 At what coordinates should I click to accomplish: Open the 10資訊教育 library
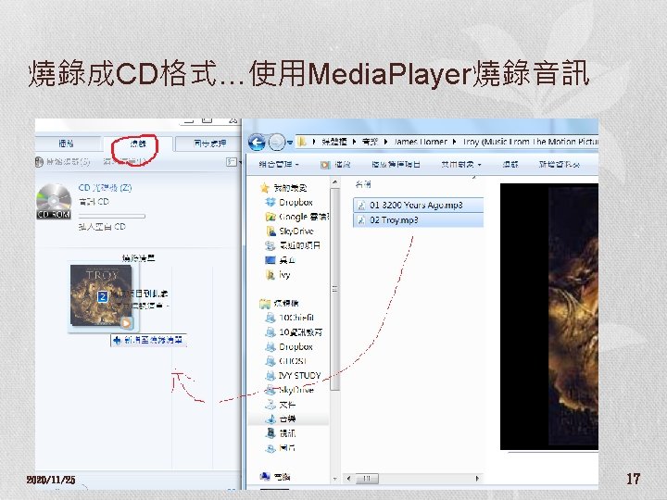tap(300, 332)
